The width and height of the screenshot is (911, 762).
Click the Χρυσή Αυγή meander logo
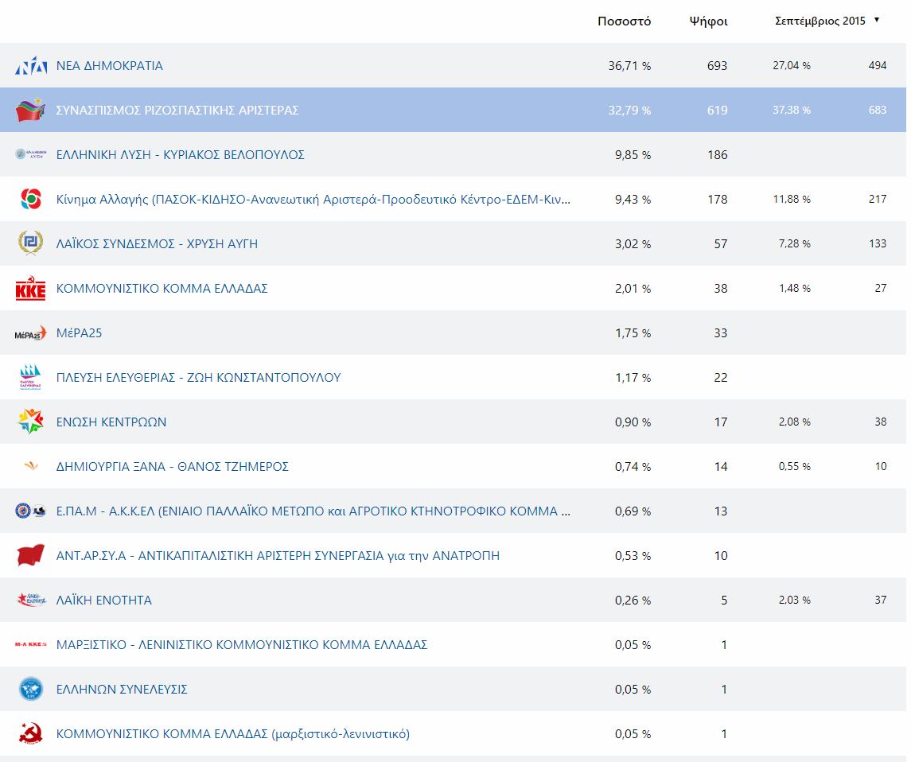point(31,243)
